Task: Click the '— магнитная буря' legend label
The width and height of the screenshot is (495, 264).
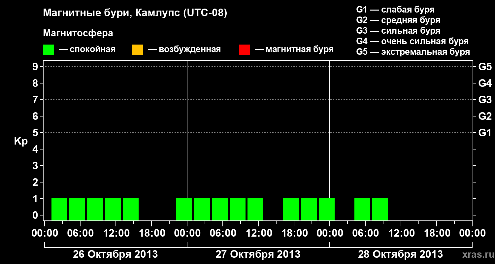Action: coord(294,49)
